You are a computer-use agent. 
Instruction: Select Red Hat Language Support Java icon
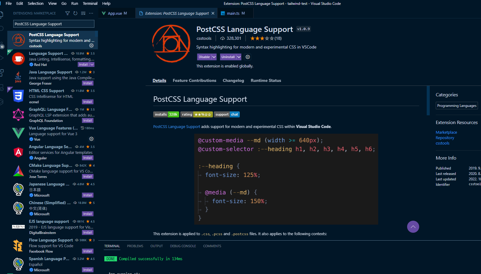(x=18, y=59)
